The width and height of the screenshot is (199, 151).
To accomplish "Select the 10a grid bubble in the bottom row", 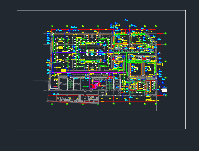I will pyautogui.click(x=67, y=104).
